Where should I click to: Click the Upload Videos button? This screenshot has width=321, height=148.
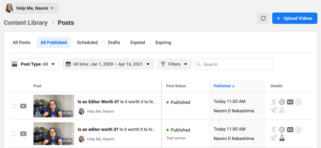(295, 18)
